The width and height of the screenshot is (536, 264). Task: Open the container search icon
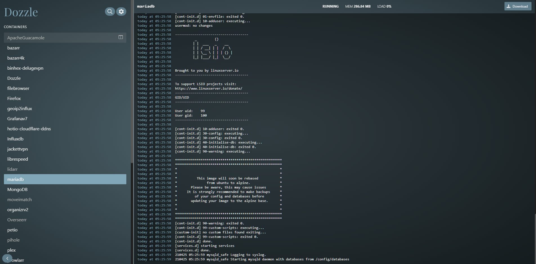[110, 12]
